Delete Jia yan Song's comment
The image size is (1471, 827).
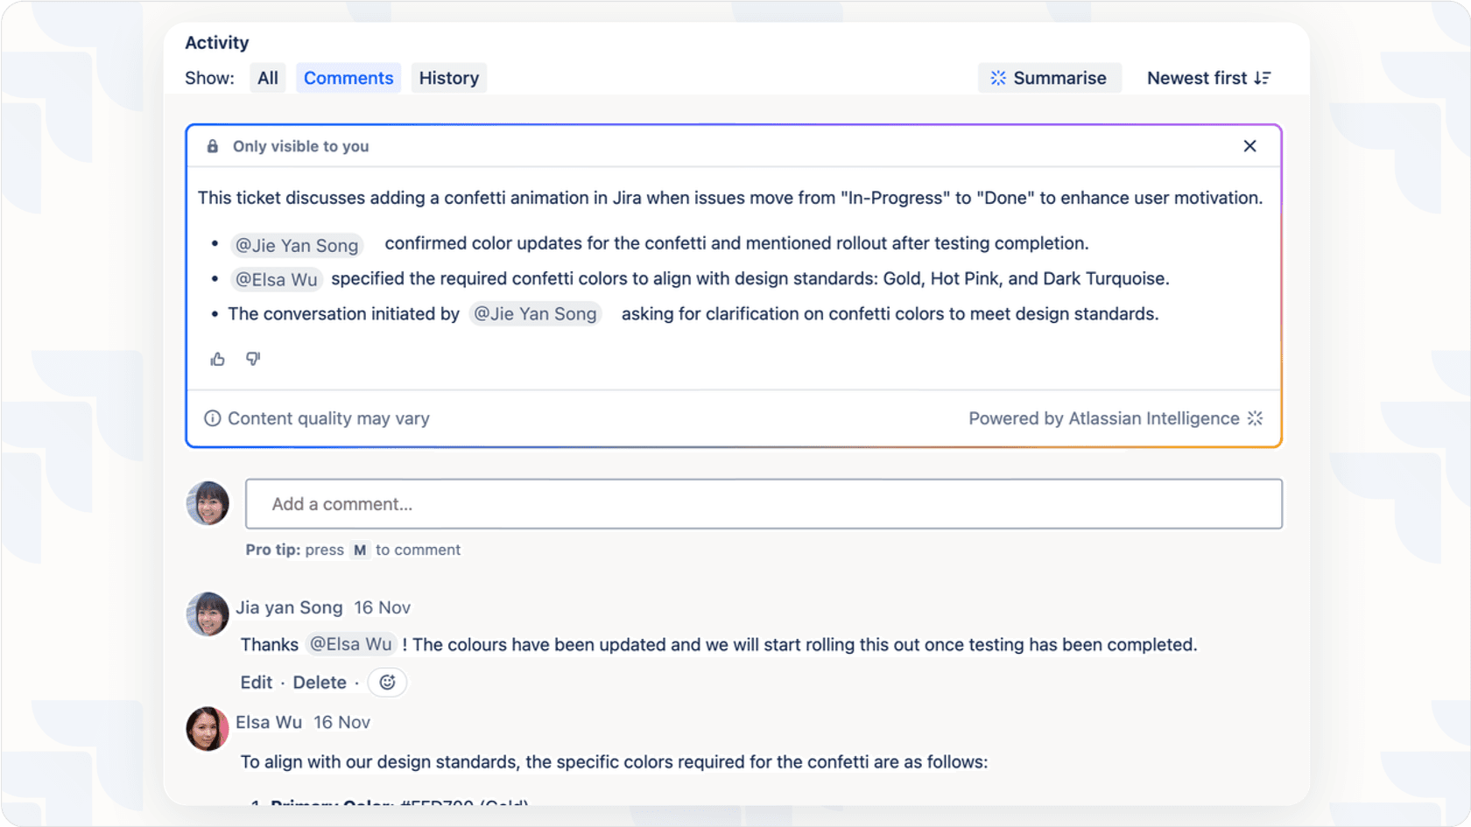[x=320, y=683]
